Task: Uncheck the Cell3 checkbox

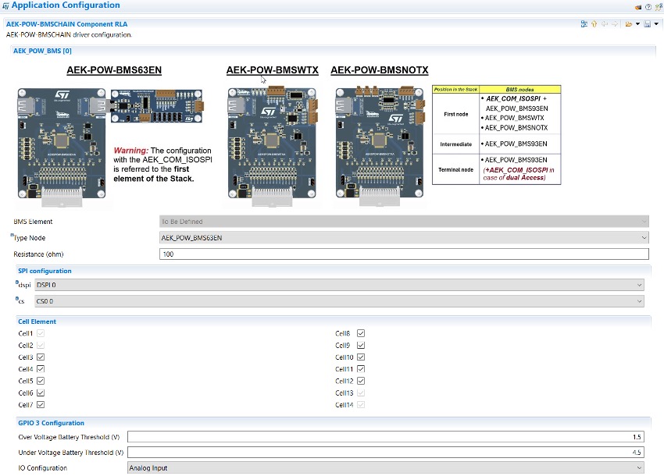Action: tap(41, 357)
